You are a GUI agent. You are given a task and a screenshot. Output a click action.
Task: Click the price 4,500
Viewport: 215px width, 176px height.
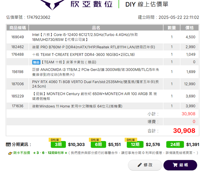(190, 37)
